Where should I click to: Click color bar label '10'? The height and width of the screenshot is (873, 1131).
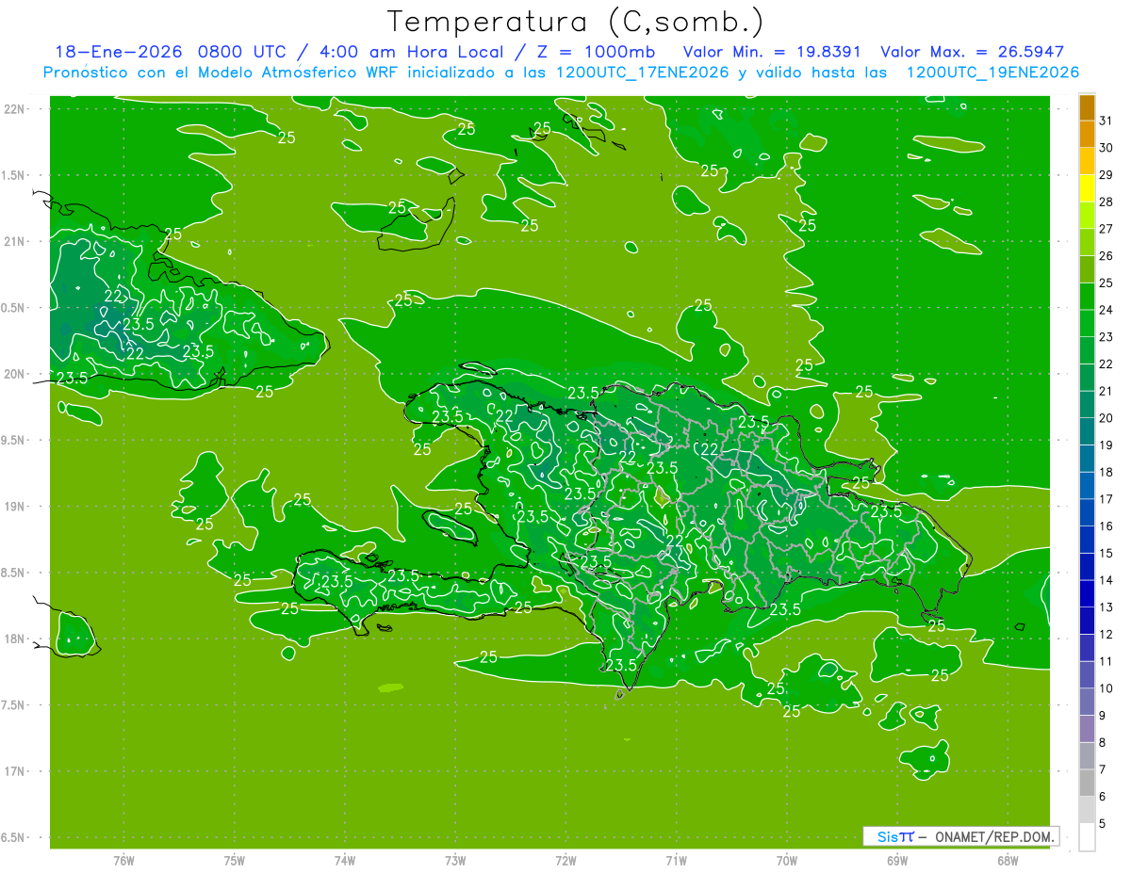pos(1106,688)
